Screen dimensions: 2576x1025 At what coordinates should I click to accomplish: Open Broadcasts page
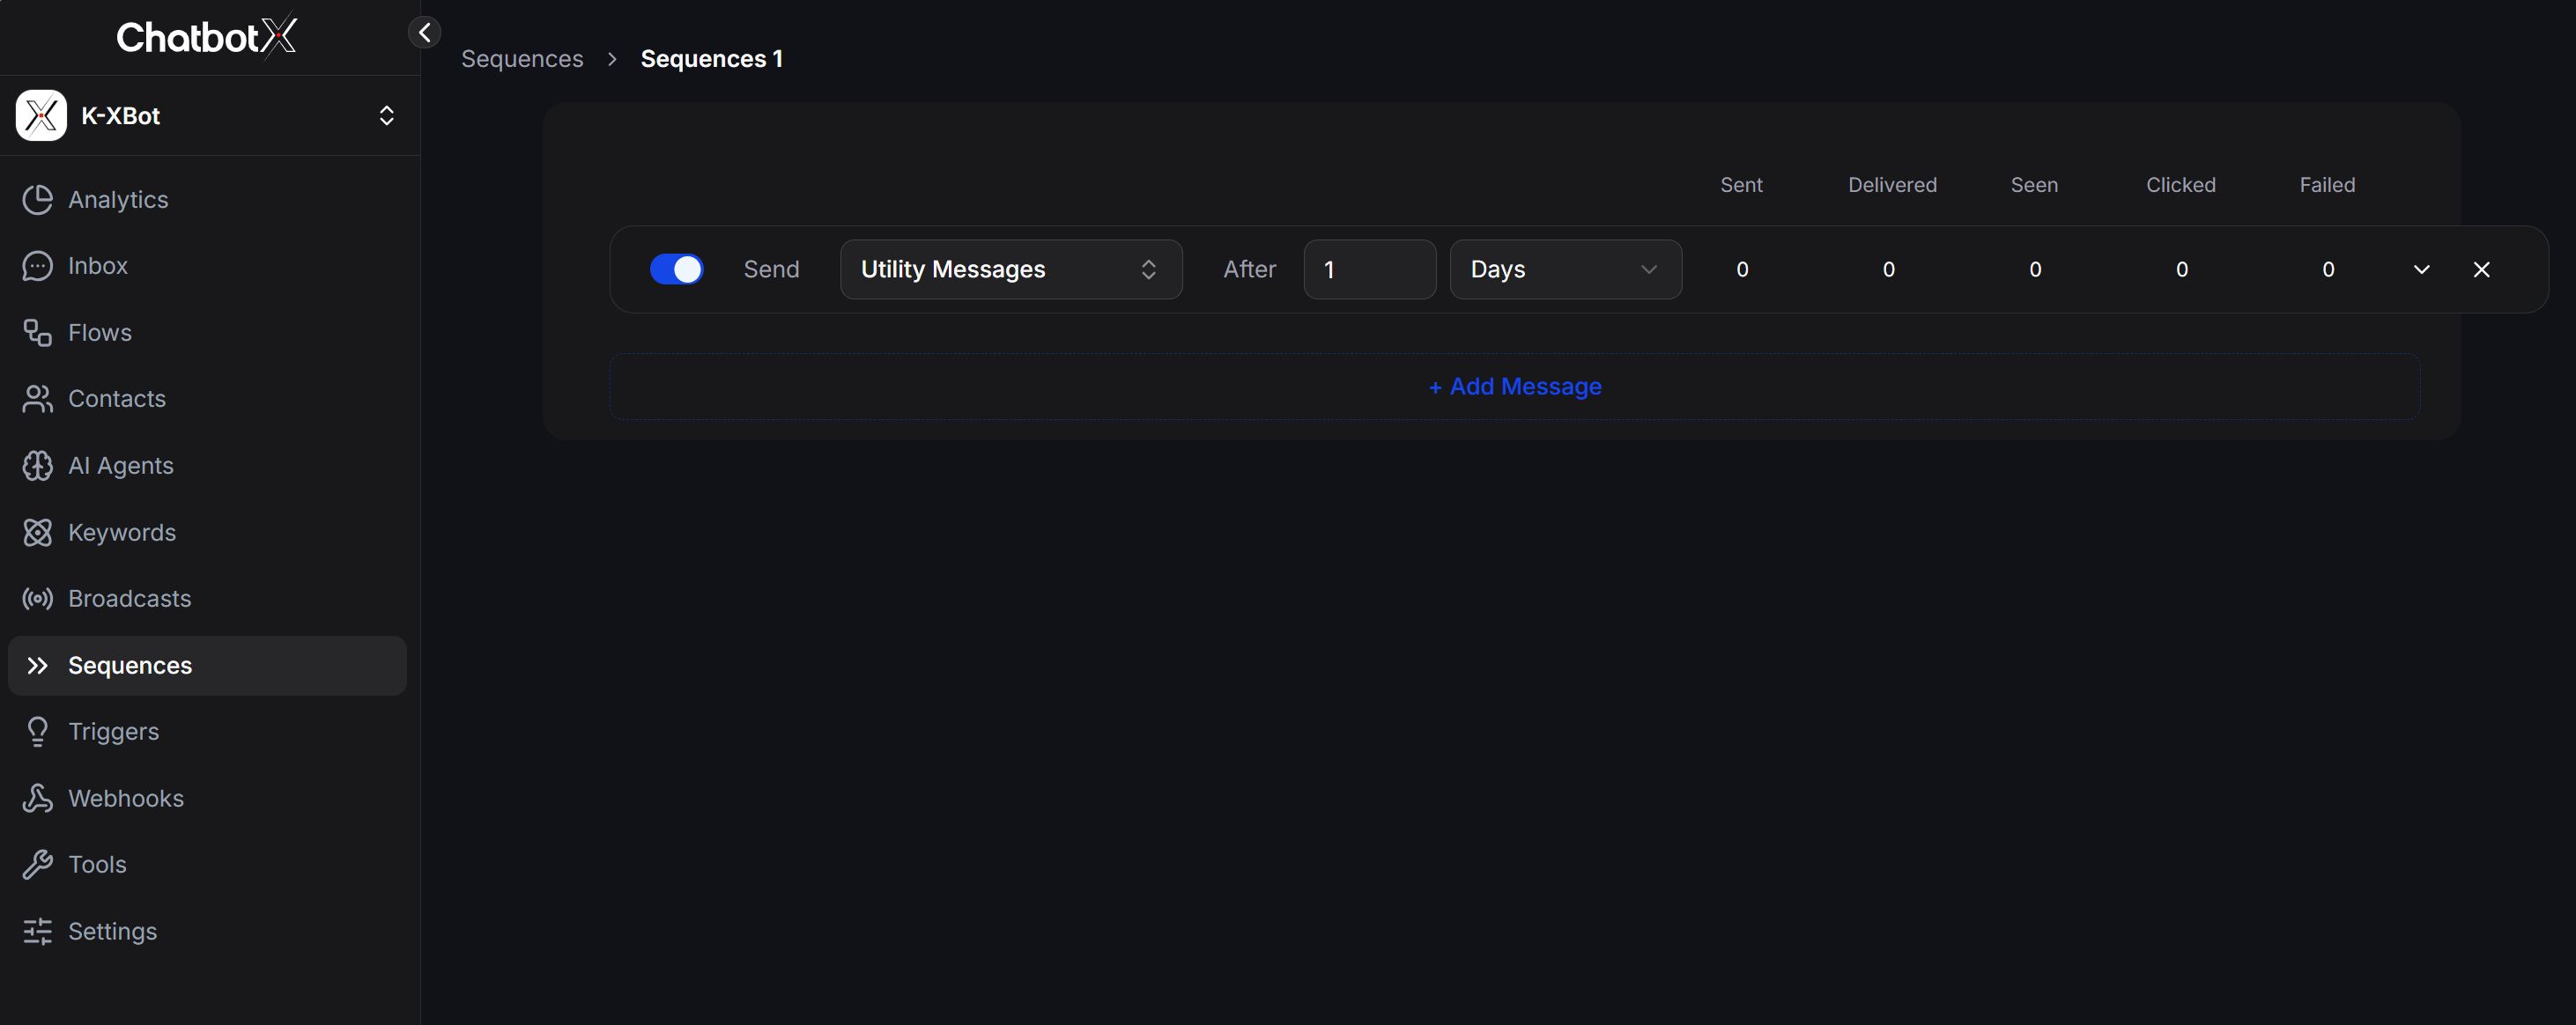(208, 599)
